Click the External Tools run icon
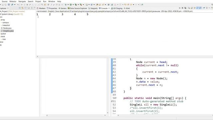The image size is (213, 120). point(81,5)
